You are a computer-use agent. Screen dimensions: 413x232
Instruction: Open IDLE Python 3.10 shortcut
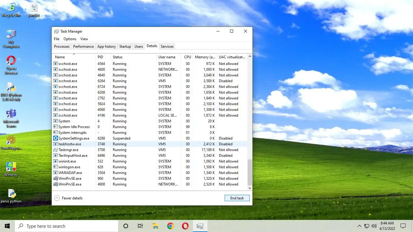coord(11,92)
